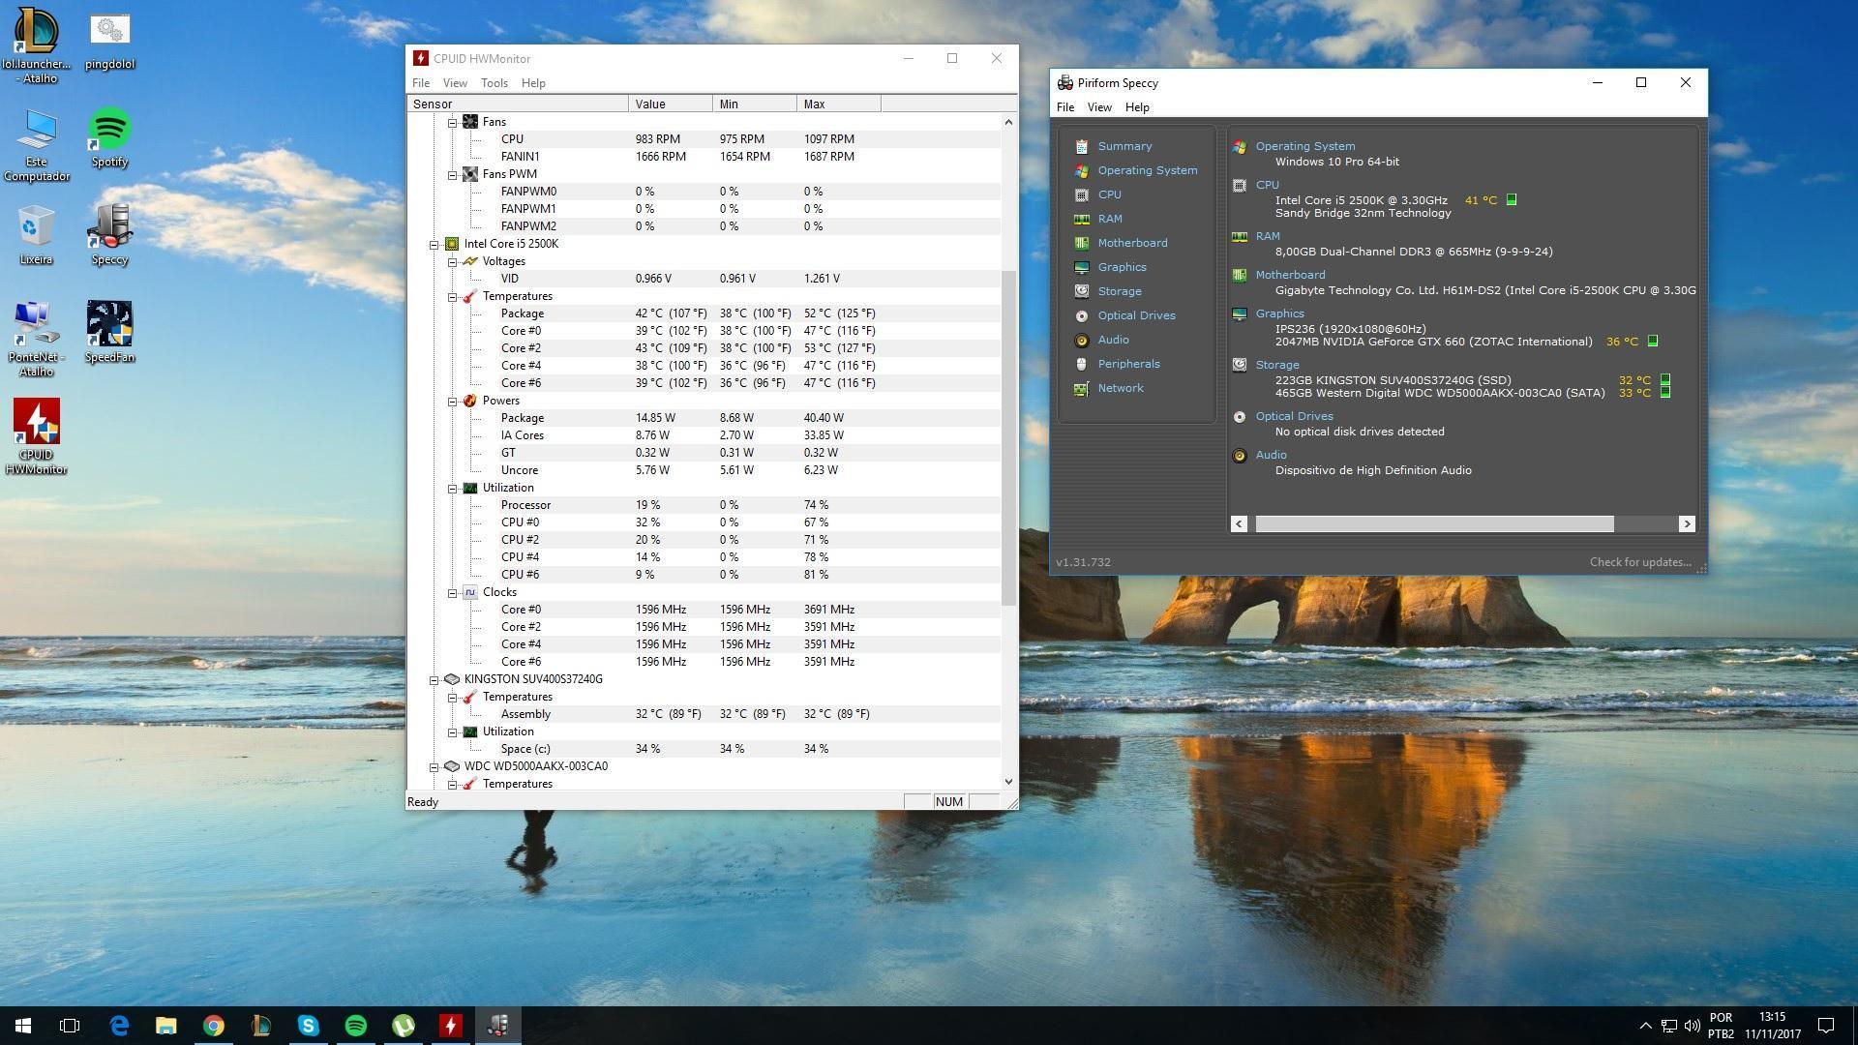Open Storage heading link in Speccy summary
The width and height of the screenshot is (1858, 1045).
click(1277, 365)
